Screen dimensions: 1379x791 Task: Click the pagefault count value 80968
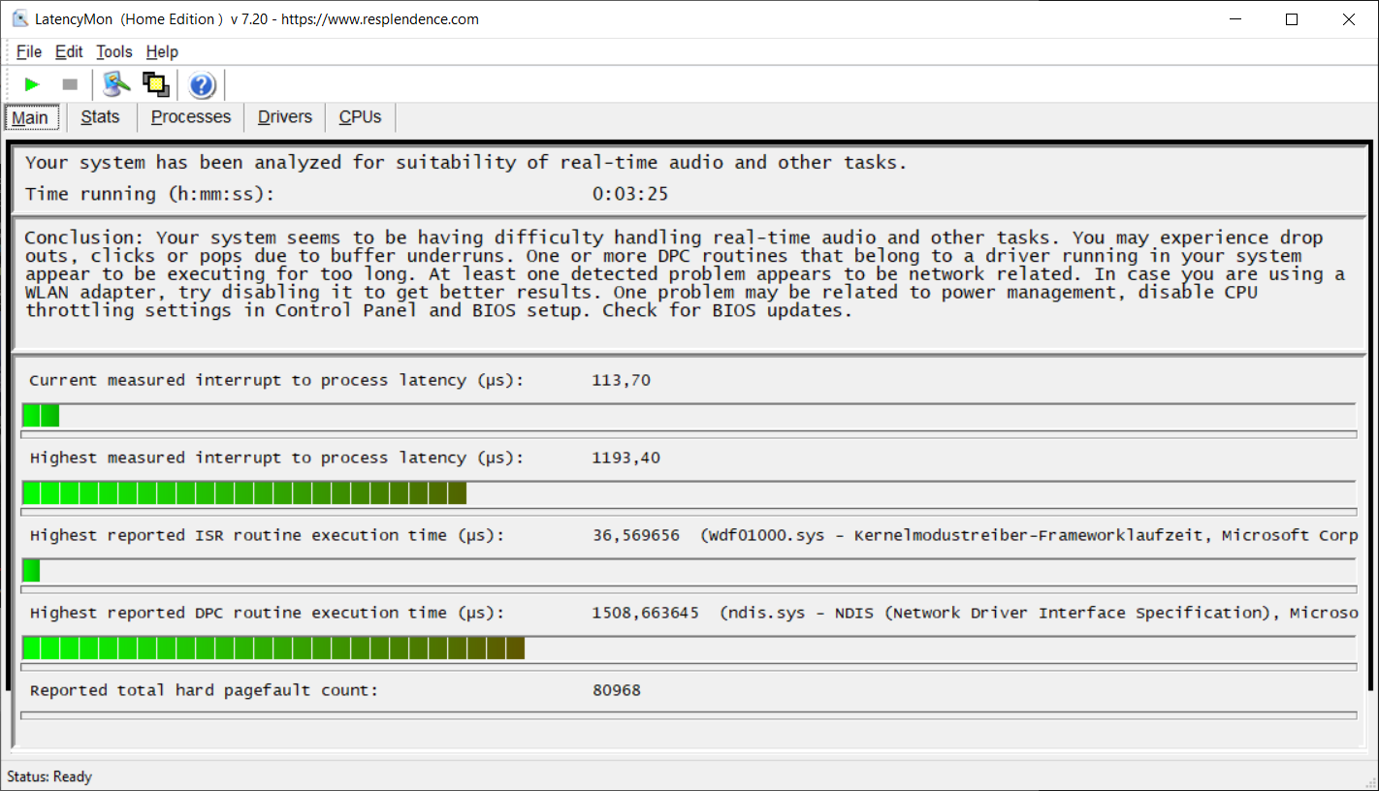pos(617,690)
